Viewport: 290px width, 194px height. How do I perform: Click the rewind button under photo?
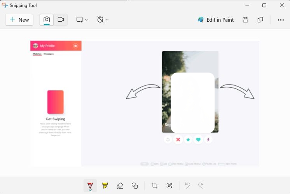(x=168, y=140)
